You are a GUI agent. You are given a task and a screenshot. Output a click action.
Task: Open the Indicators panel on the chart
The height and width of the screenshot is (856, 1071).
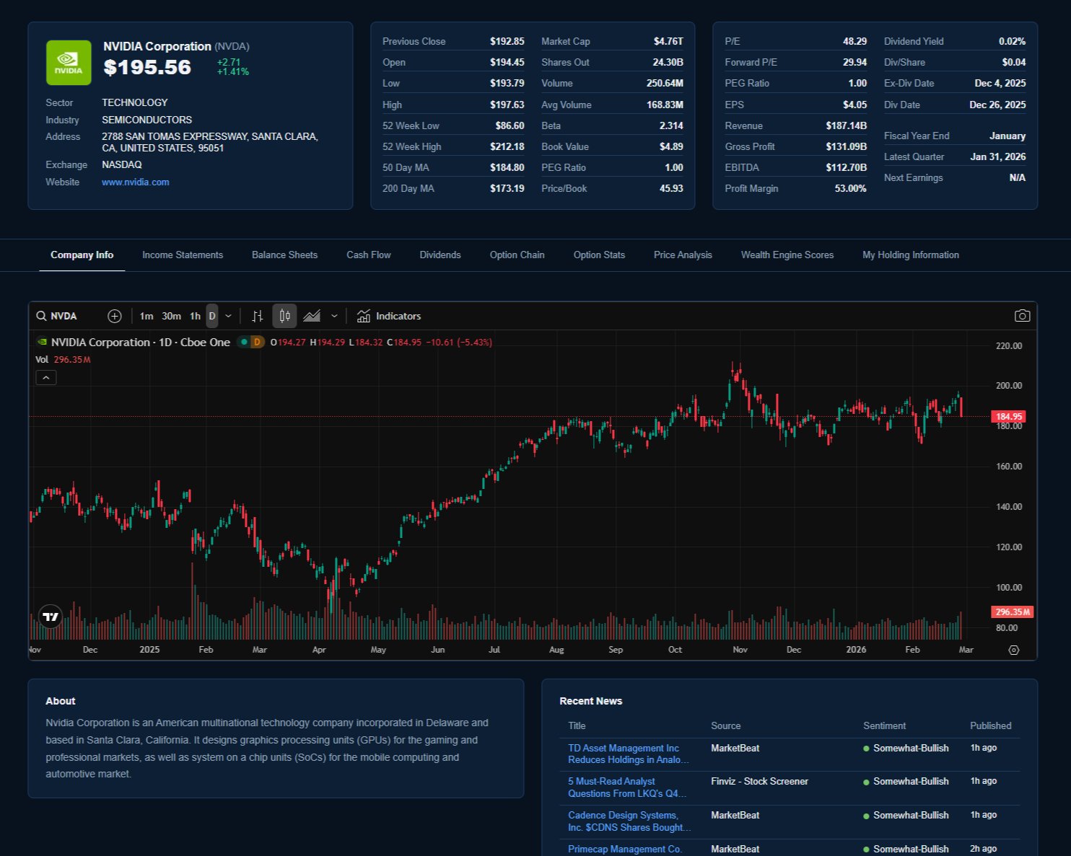[389, 316]
